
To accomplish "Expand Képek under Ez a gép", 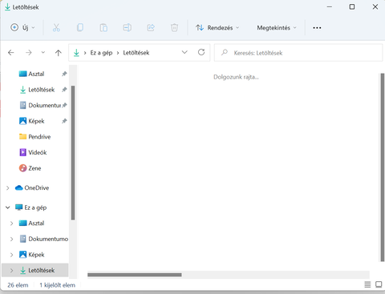I will [11, 255].
